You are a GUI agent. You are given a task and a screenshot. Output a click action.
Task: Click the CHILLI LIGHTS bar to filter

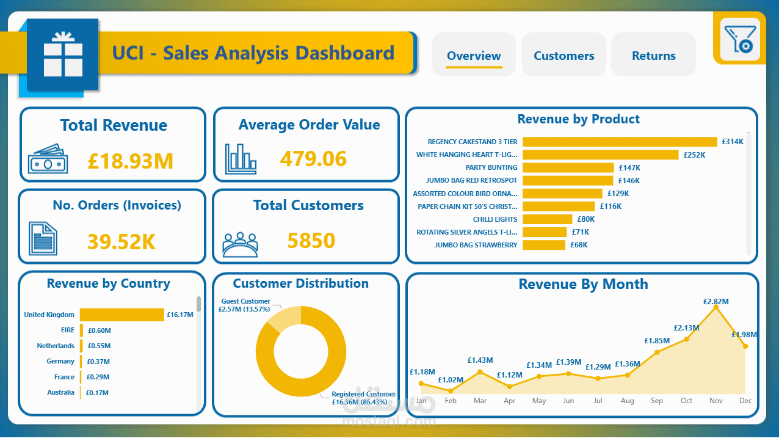(546, 219)
